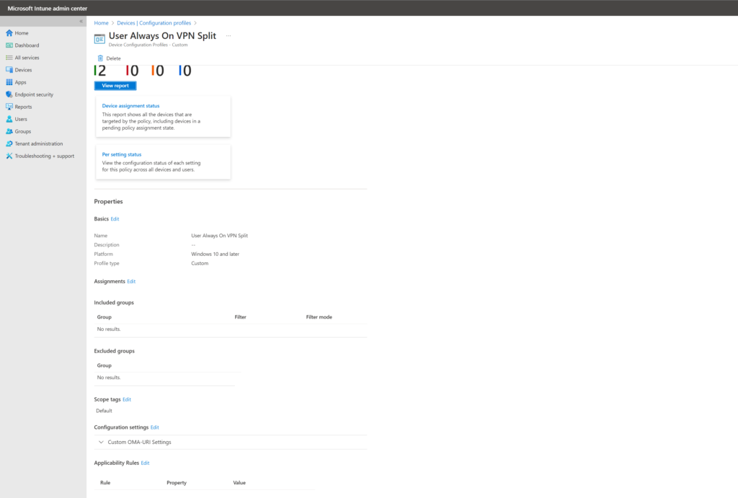Select the Custom profile type value

pos(200,264)
